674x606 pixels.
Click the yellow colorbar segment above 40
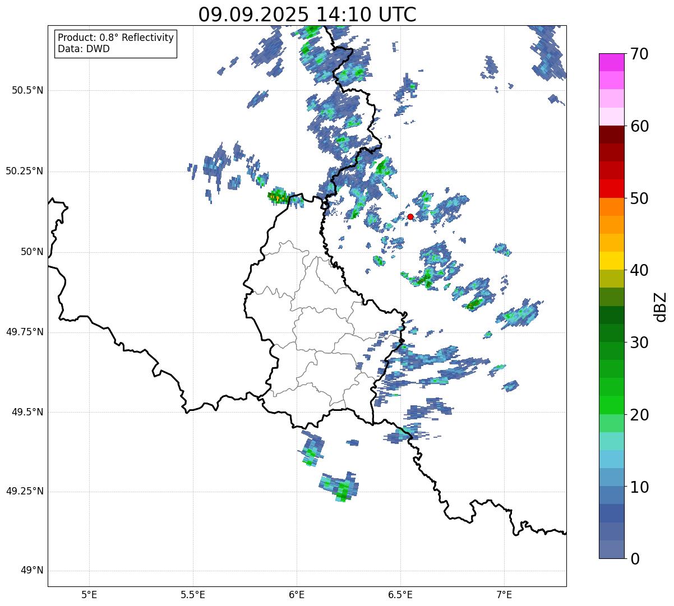coord(612,261)
